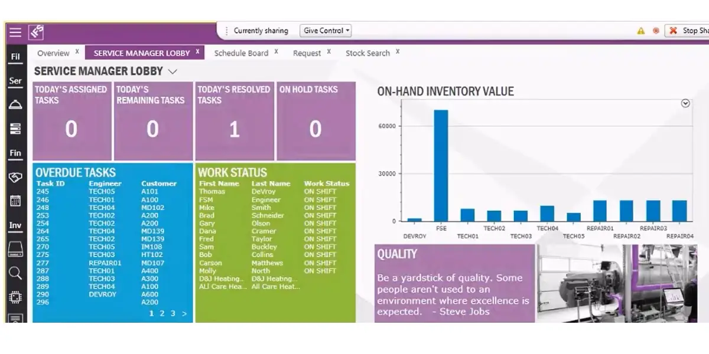Screen dimensions: 709x354
Task: Open the Give Control dropdown
Action: 326,31
